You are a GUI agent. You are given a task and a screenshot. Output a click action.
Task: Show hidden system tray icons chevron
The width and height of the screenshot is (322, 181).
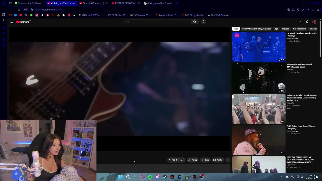tap(282, 177)
